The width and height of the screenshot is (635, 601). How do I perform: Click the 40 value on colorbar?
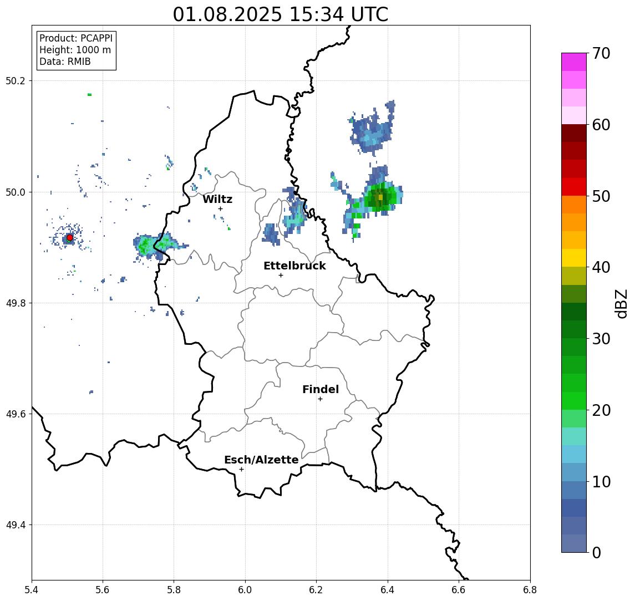click(x=601, y=267)
